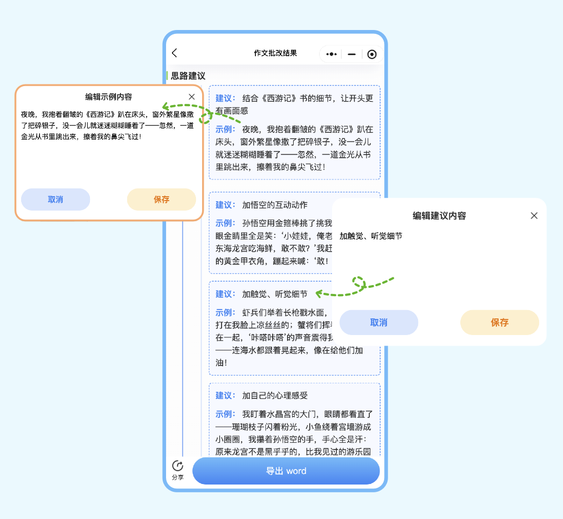Tap the suggestion 结合《西游记》书的细节
The width and height of the screenshot is (563, 519).
[294, 104]
